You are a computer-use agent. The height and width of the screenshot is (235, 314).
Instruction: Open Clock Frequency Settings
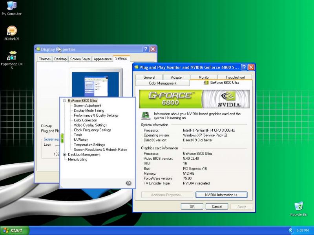(x=92, y=130)
